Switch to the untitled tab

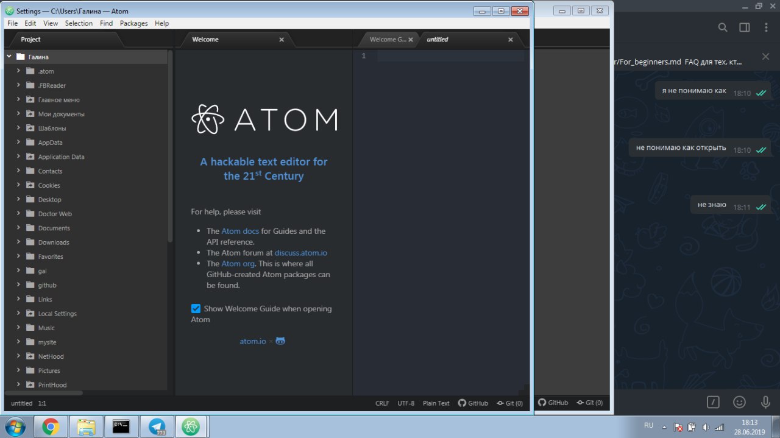click(x=469, y=40)
